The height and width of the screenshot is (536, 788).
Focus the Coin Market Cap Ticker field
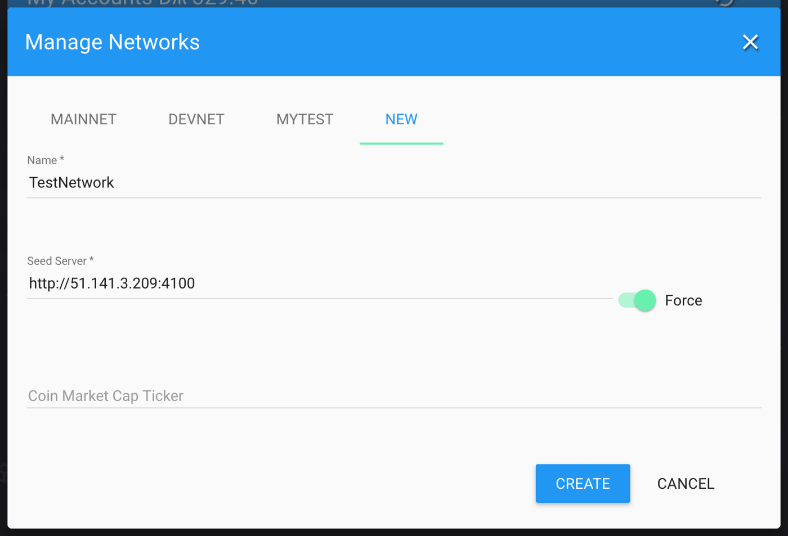(x=394, y=396)
